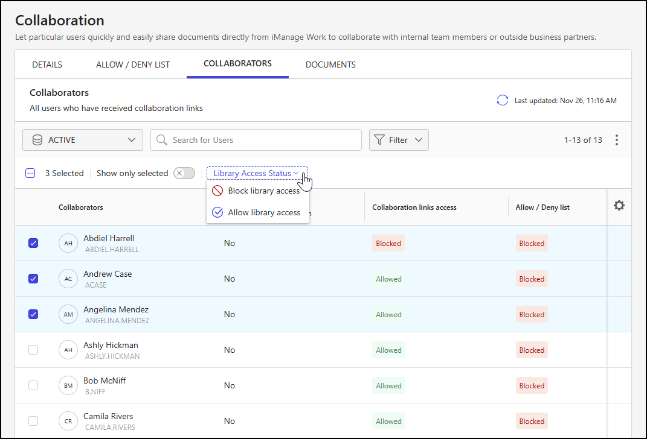Check Ashly Hickman's row checkbox
This screenshot has width=647, height=439.
point(33,350)
